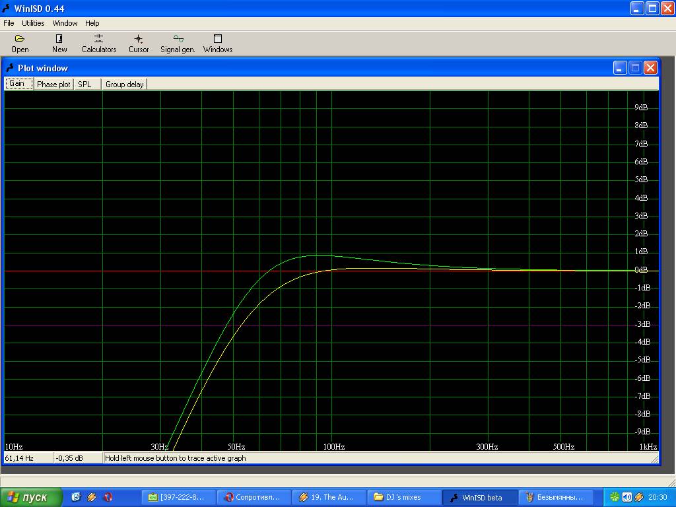
Task: Create a new project with New icon
Action: (59, 44)
